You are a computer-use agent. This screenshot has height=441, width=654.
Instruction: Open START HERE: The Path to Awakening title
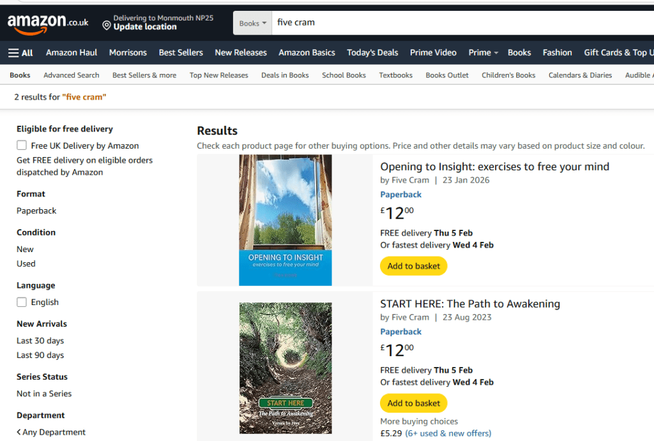click(x=469, y=304)
